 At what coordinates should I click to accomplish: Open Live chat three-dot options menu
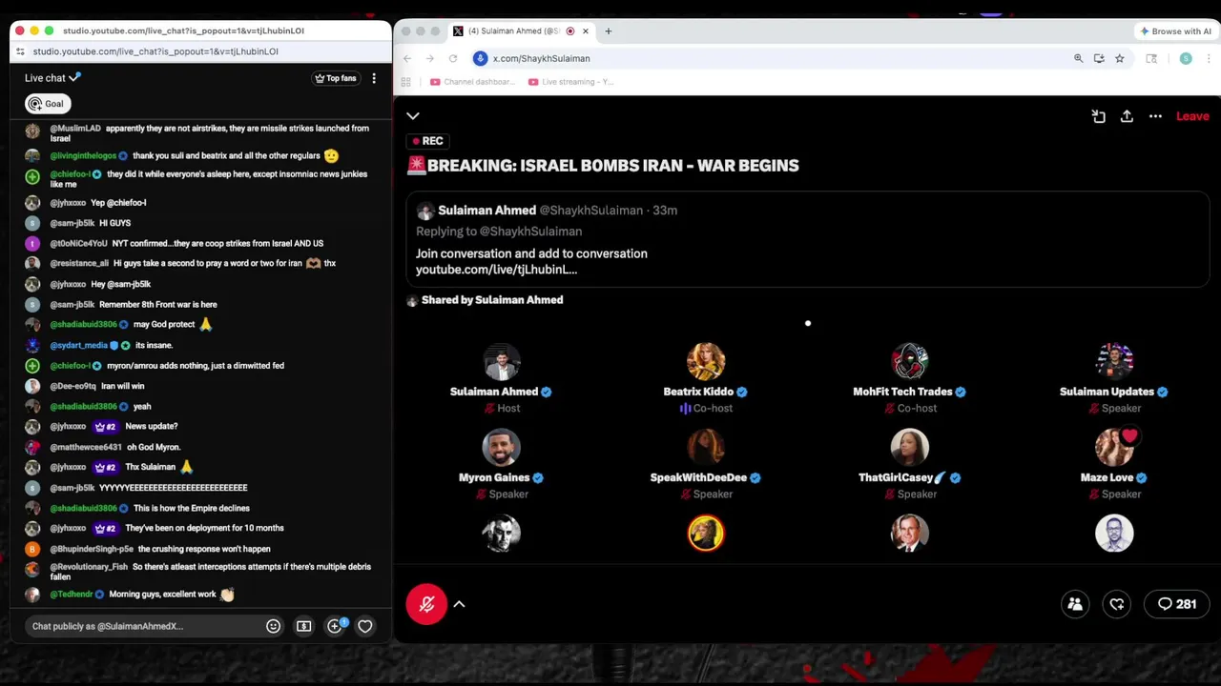[374, 78]
